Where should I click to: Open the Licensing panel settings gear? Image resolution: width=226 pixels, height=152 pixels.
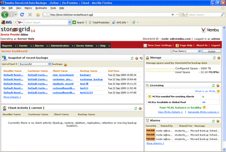218,85
